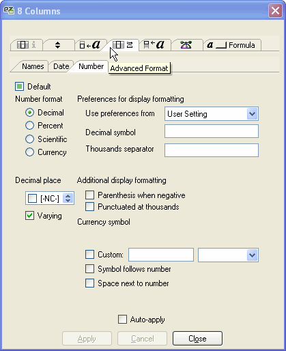Select the Advanced Format grid icon tab

(122, 45)
